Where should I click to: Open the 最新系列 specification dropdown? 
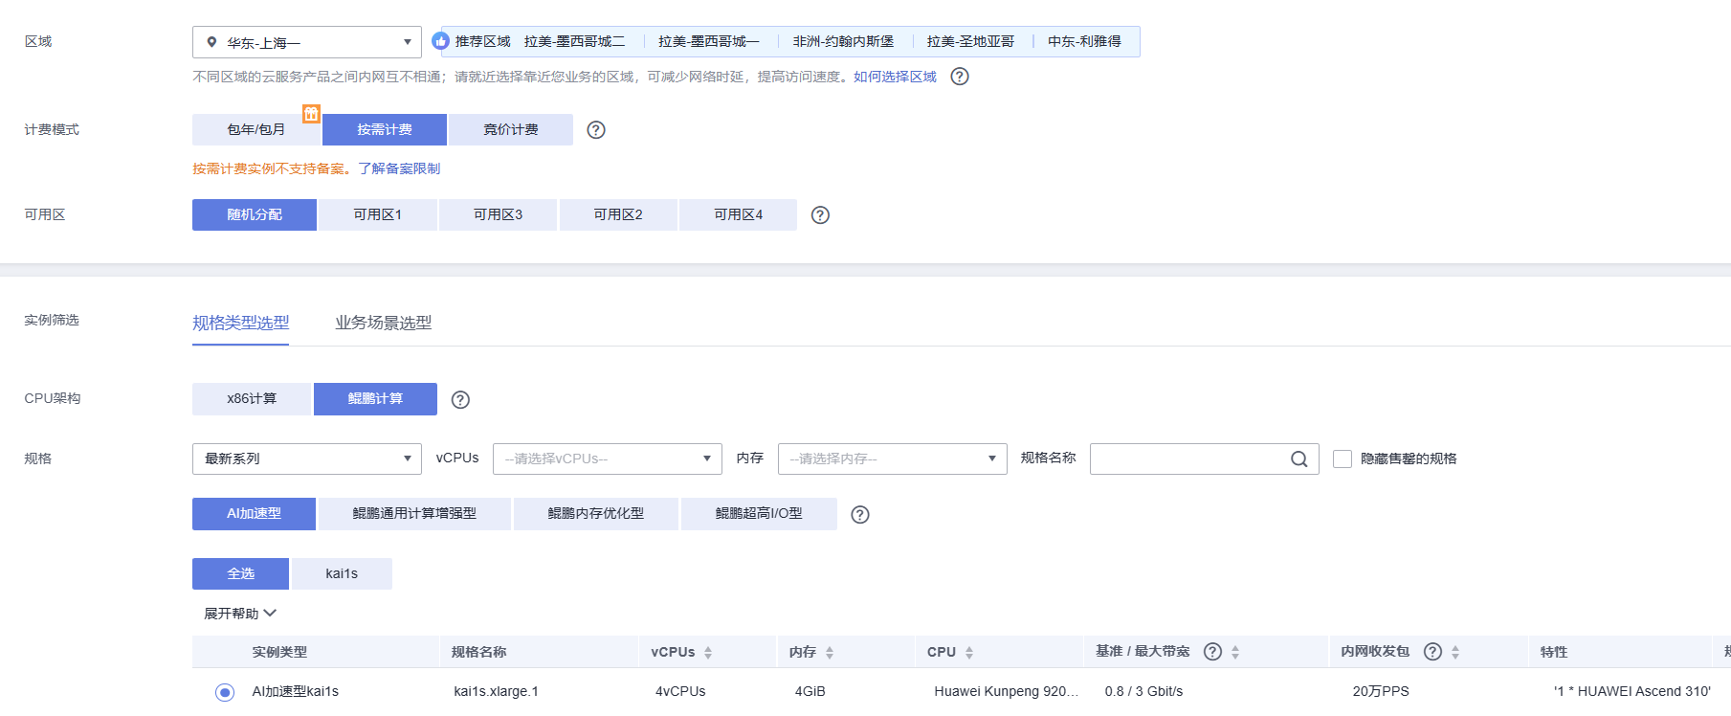(x=307, y=459)
